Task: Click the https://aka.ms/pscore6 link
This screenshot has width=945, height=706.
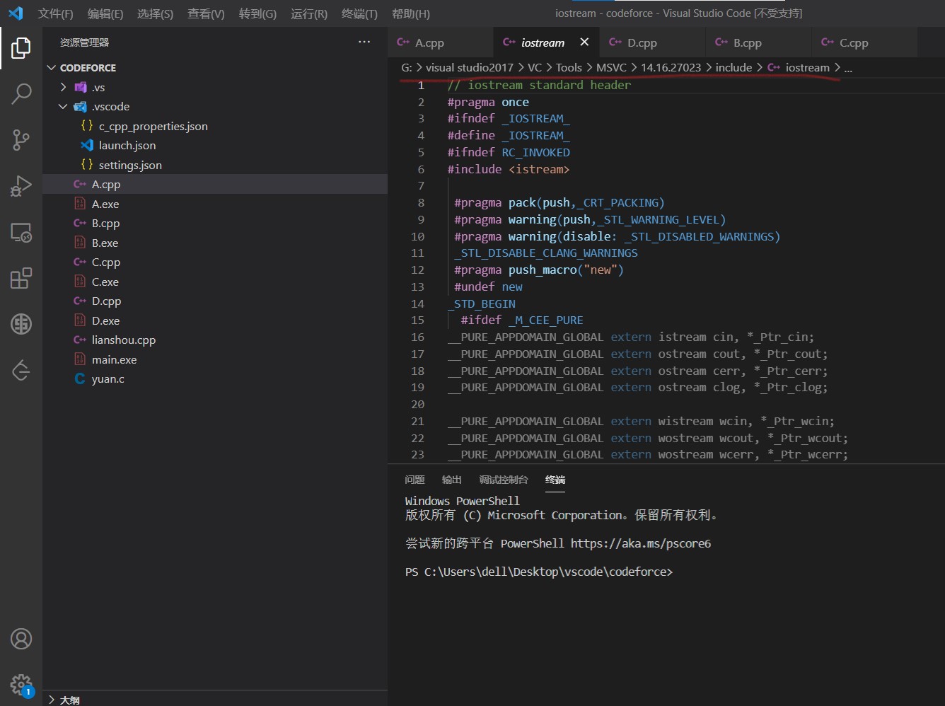Action: point(641,543)
